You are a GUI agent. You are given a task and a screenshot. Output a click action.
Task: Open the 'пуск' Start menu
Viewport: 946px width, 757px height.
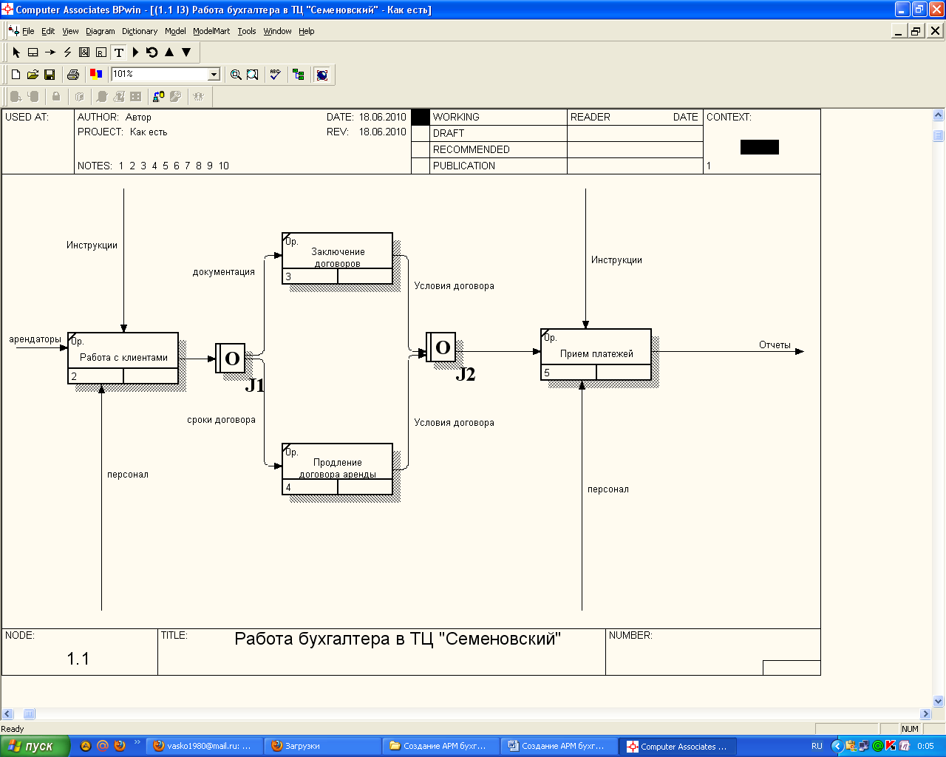[35, 746]
